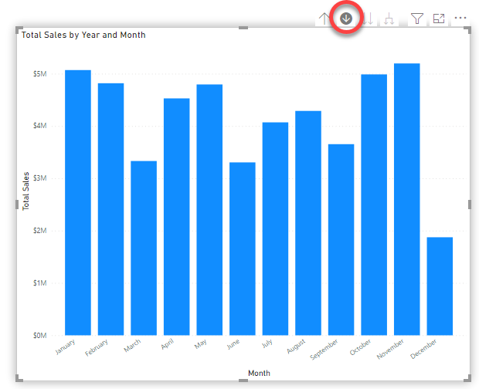Image resolution: width=479 pixels, height=389 pixels.
Task: Select the May bar
Action: tap(209, 210)
